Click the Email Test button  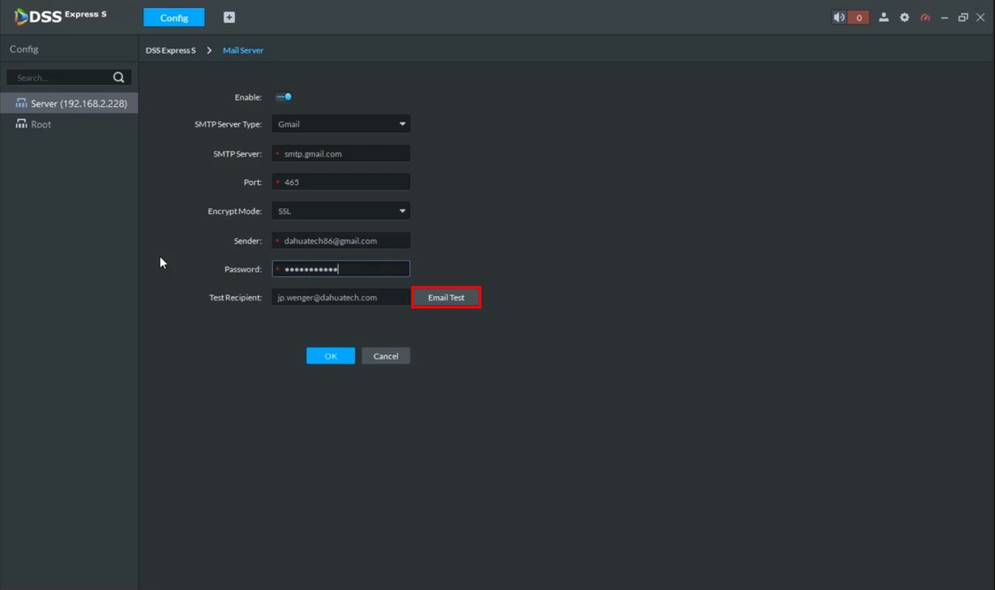pos(446,298)
